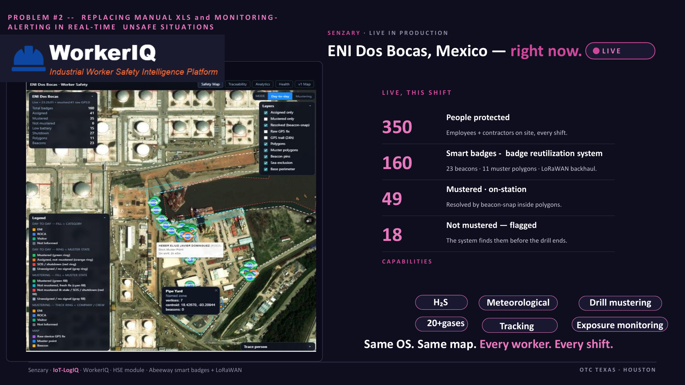Screen dimensions: 685x385
Task: Click the red SOS / shutdown (red ring) swatch
Action: click(x=34, y=265)
